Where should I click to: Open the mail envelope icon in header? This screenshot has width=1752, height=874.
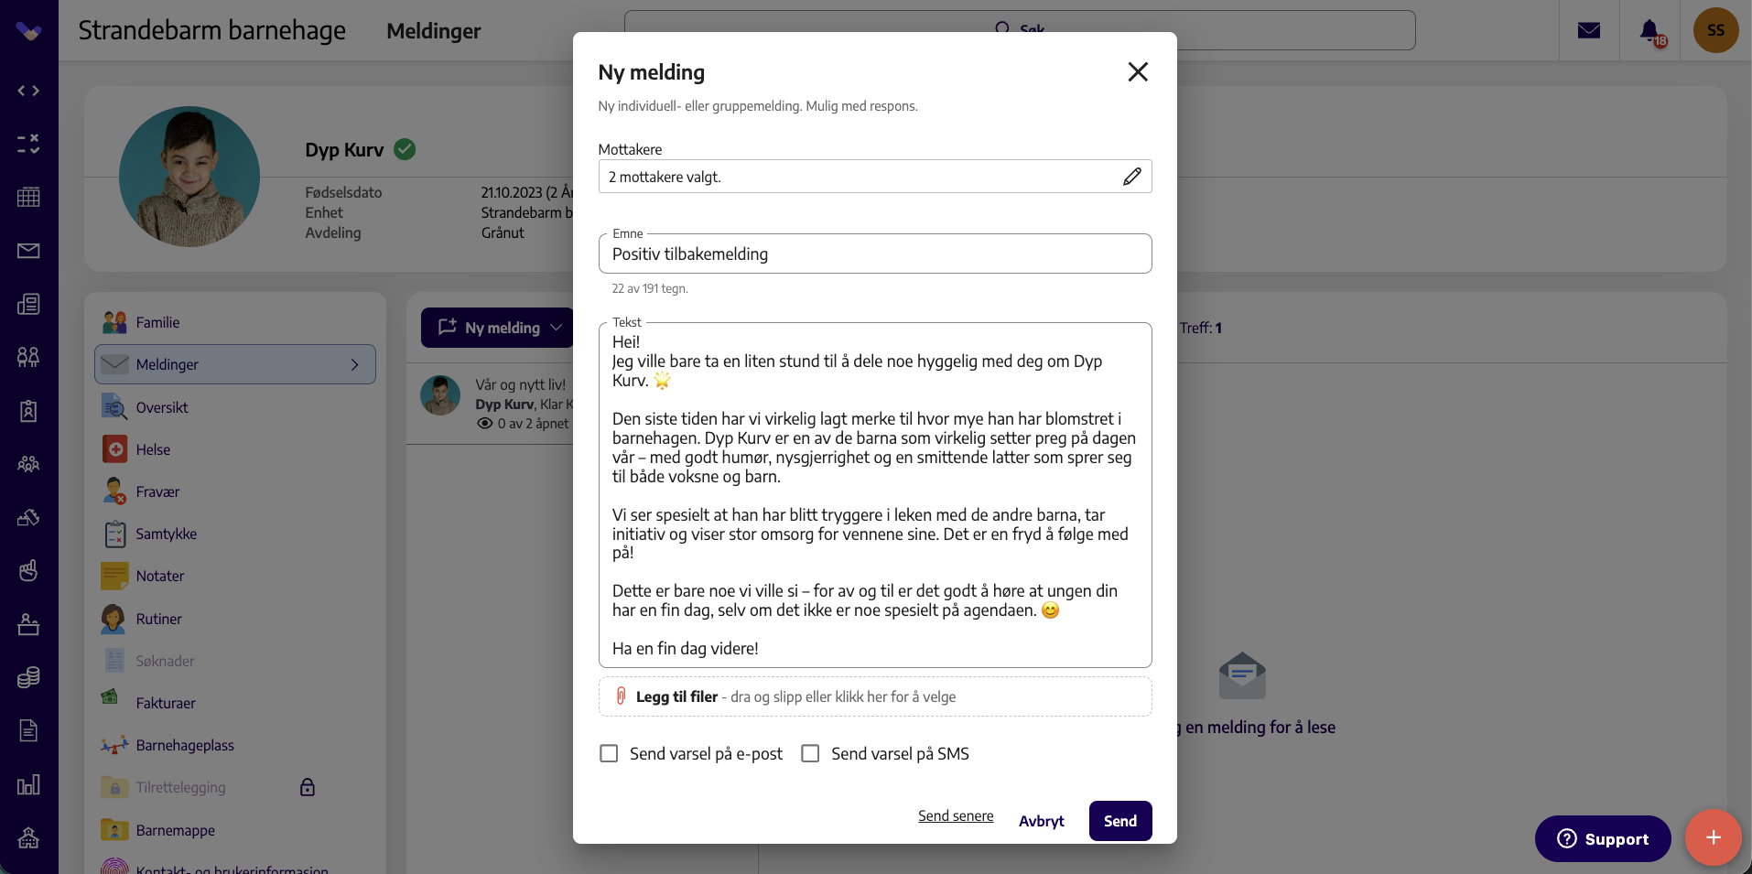pyautogui.click(x=1589, y=30)
